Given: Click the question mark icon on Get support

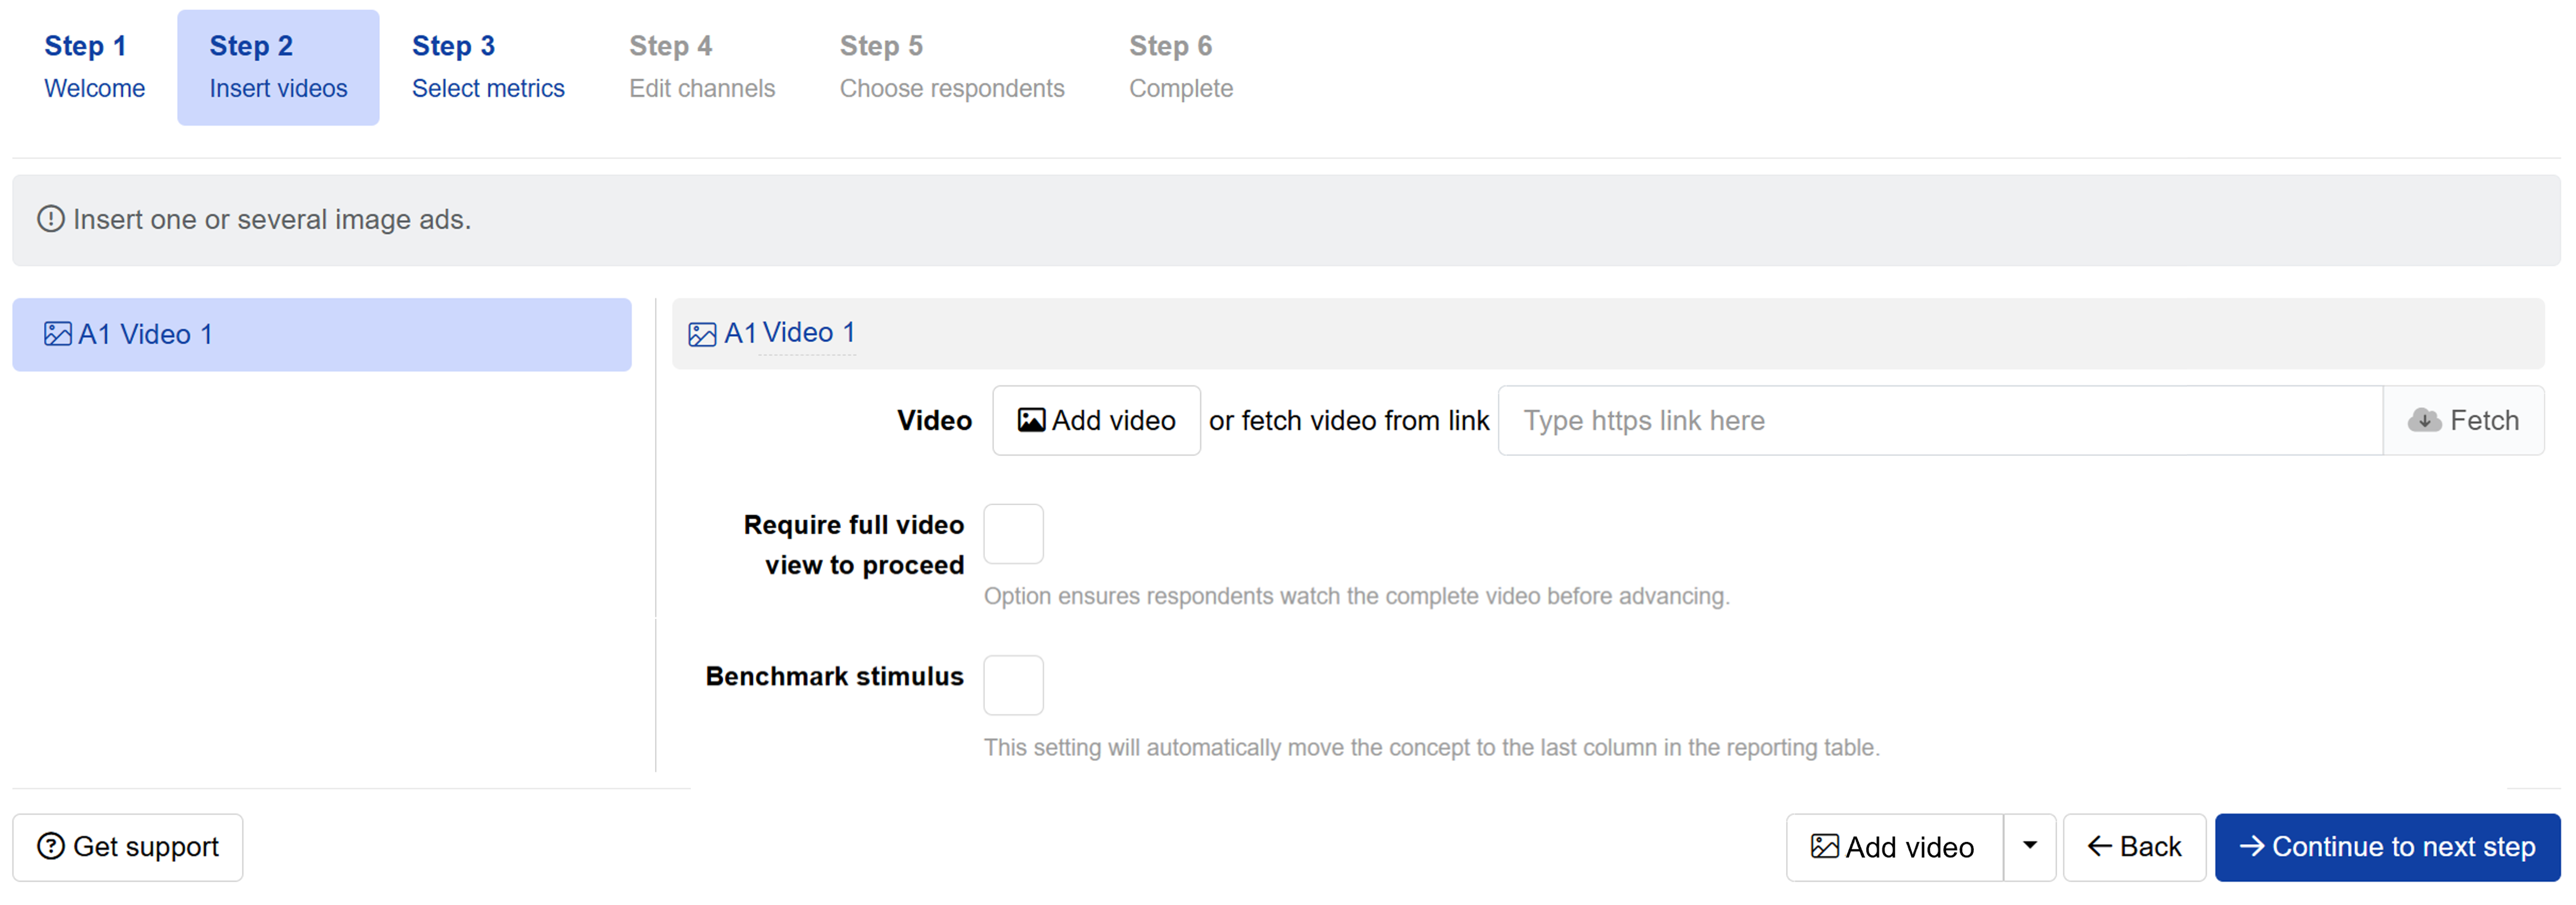Looking at the screenshot, I should point(51,846).
